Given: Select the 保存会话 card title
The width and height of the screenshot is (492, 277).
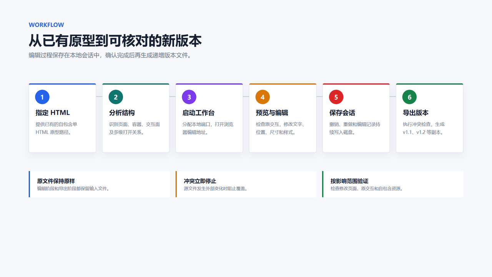Looking at the screenshot, I should (x=342, y=113).
